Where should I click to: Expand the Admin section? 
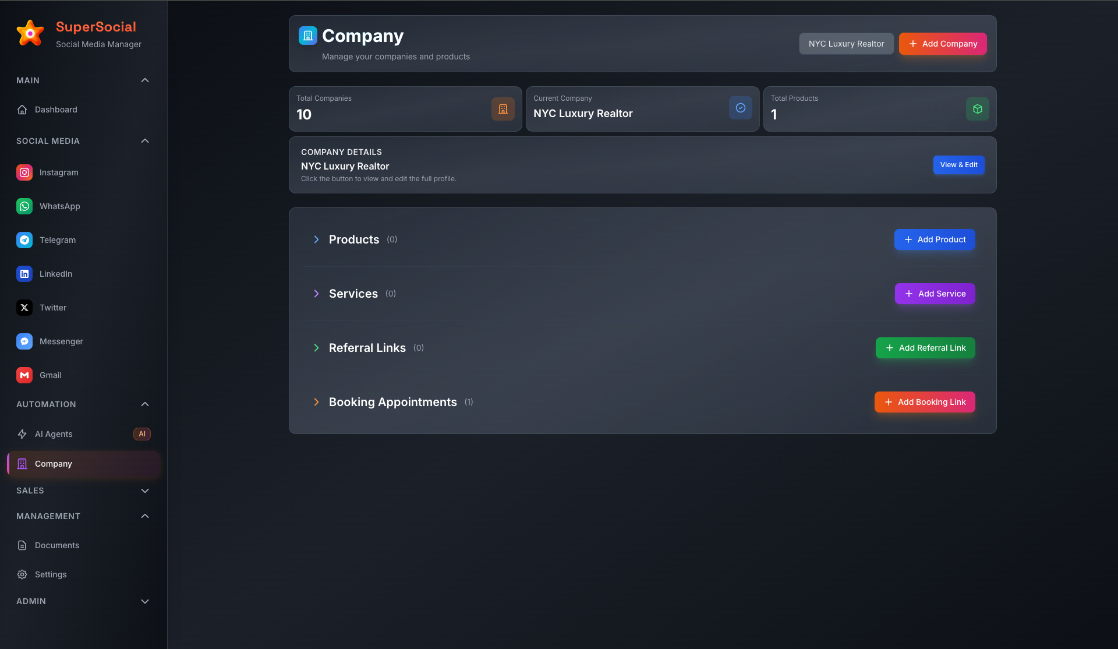pyautogui.click(x=145, y=601)
